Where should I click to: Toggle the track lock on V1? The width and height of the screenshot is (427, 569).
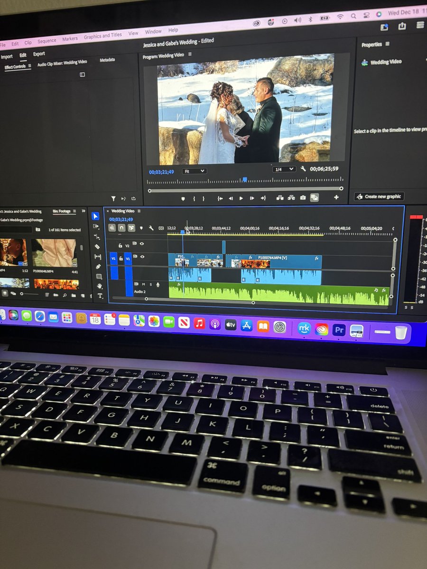[120, 258]
